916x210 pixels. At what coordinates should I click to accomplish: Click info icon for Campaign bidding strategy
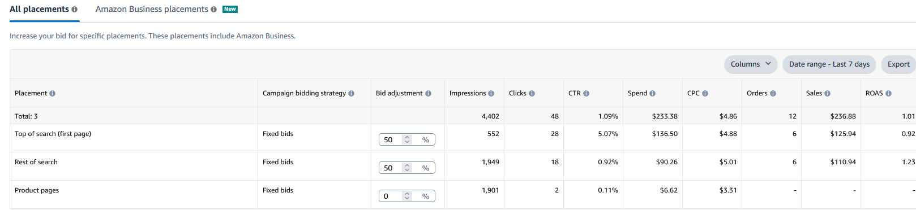click(351, 94)
